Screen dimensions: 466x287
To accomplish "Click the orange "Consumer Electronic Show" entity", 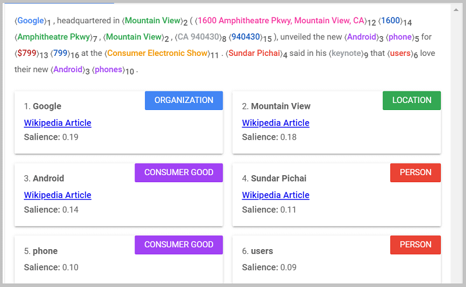I will click(x=157, y=54).
